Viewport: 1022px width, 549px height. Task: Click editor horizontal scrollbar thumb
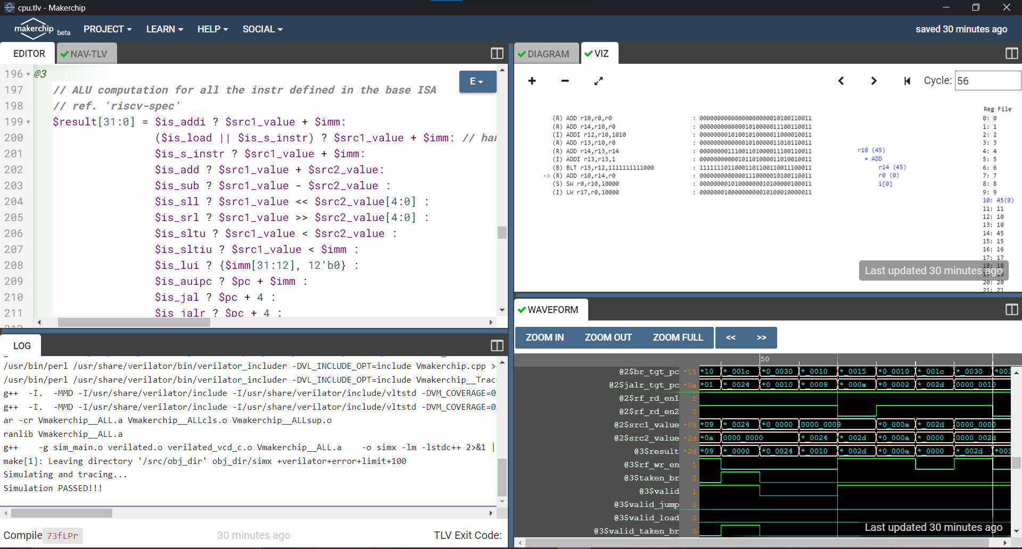pos(134,322)
